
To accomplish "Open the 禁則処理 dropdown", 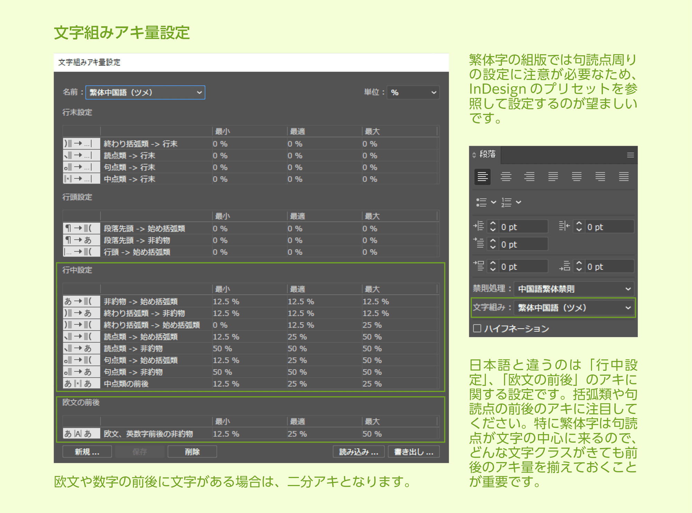I will [x=574, y=289].
